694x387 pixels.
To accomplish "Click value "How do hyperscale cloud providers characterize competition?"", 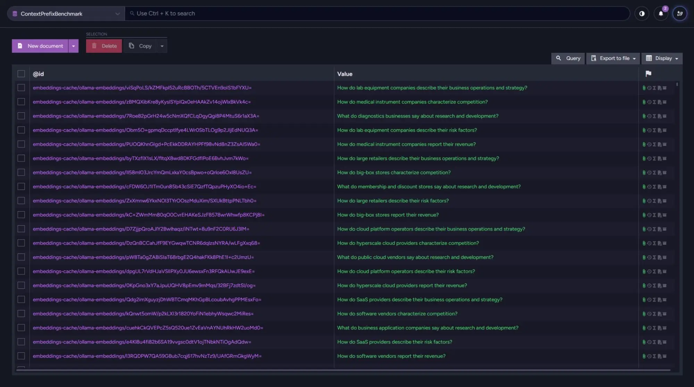I will tap(408, 243).
